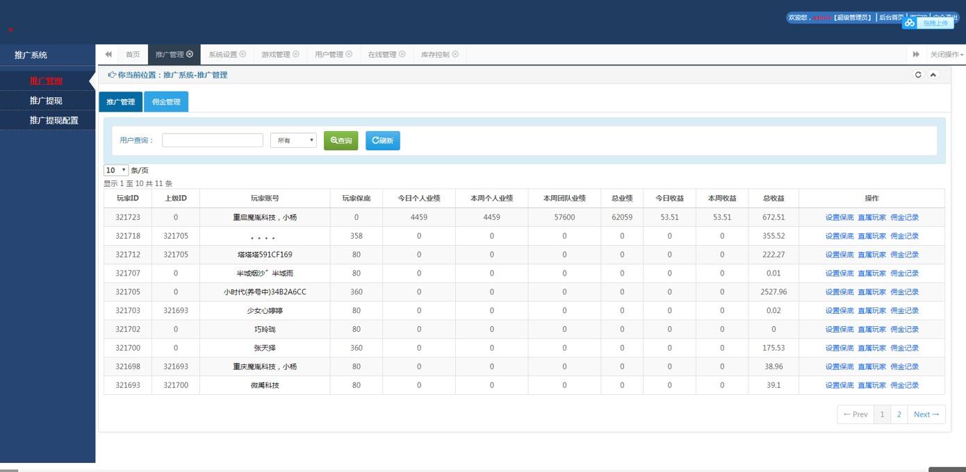Click the Baidu cloud upload icon
The width and height of the screenshot is (966, 472).
pyautogui.click(x=909, y=23)
